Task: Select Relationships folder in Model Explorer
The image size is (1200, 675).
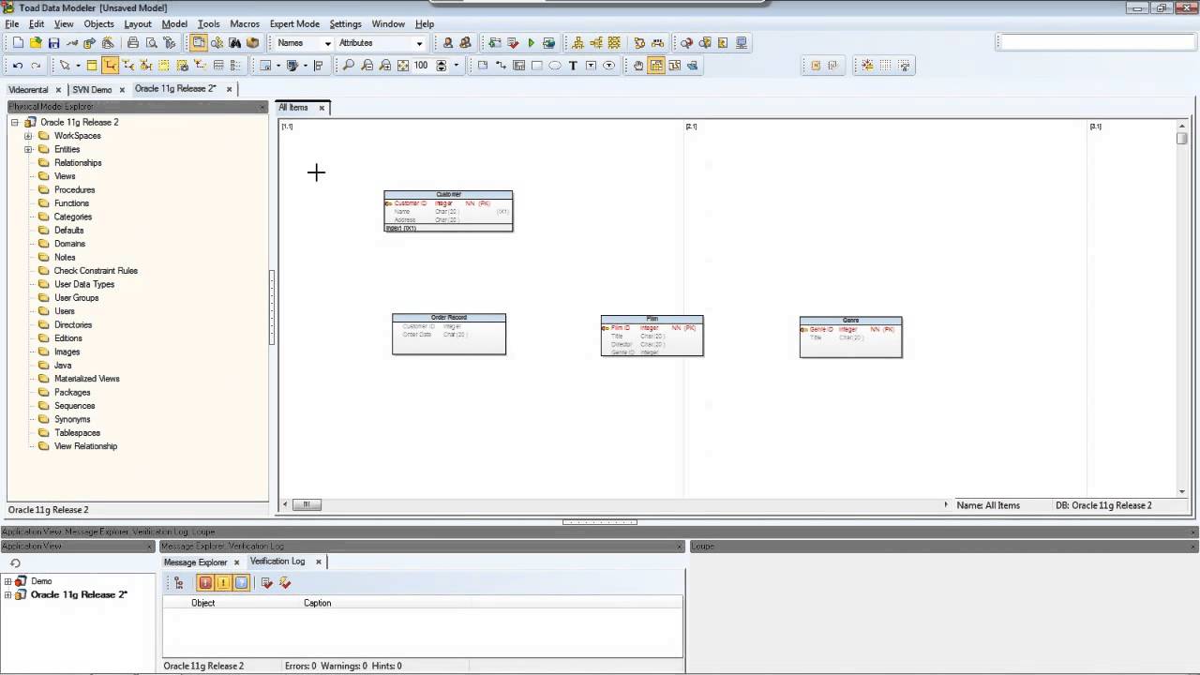Action: 78,163
